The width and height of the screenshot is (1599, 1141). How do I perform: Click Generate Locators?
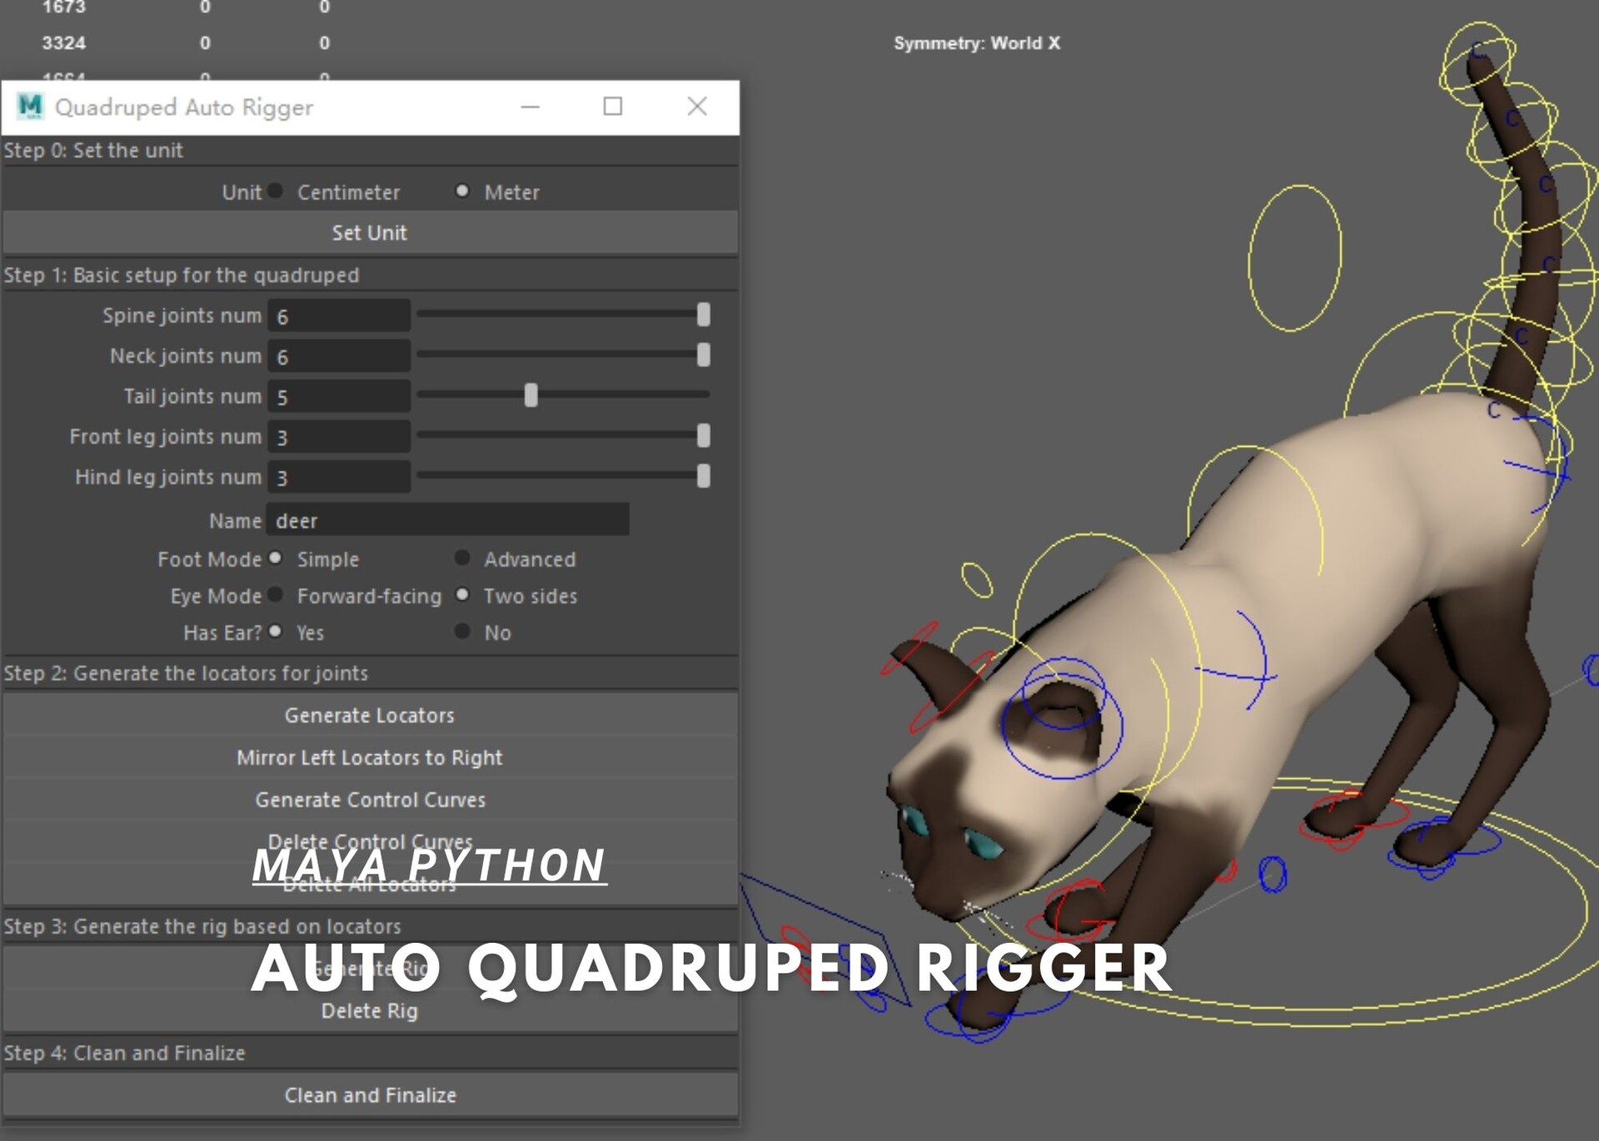coord(370,714)
